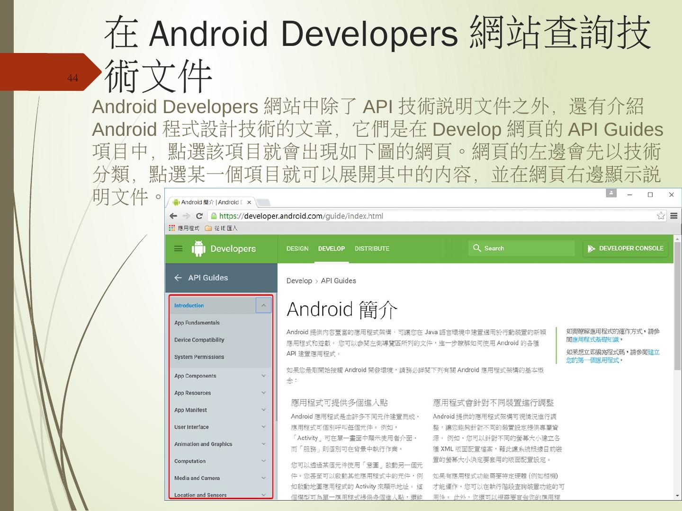Image resolution: width=682 pixels, height=511 pixels.
Task: Open the 應用程式基礎知識 link
Action: coord(596,340)
